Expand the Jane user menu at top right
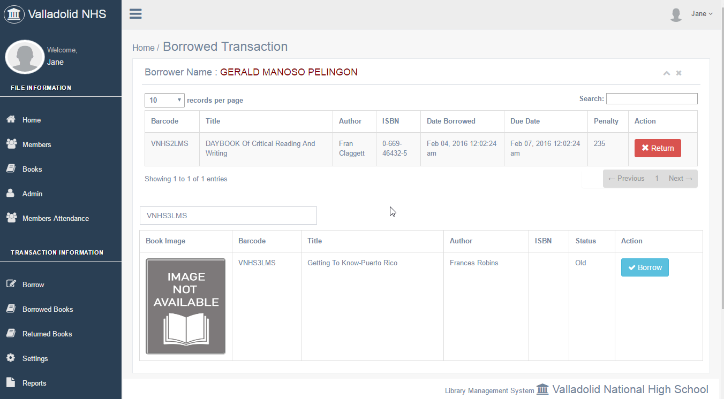The image size is (724, 399). click(x=702, y=14)
